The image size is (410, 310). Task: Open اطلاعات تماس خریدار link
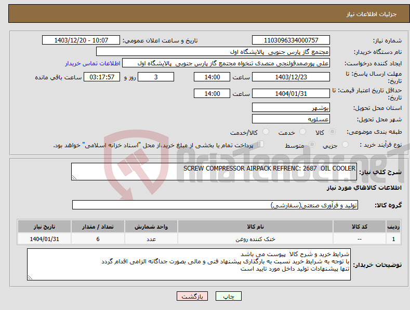pyautogui.click(x=92, y=63)
